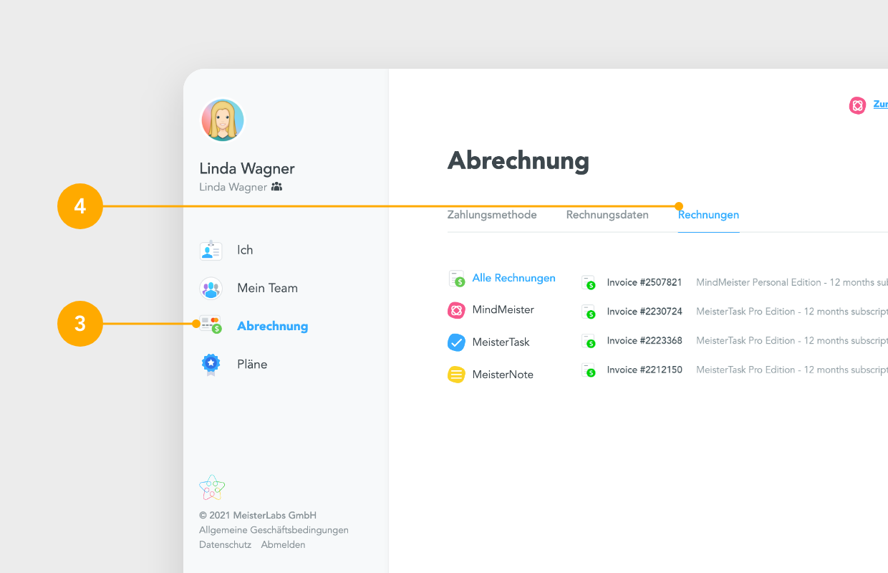Open the Abrechnung credit card icon
This screenshot has width=888, height=573.
coord(211,325)
